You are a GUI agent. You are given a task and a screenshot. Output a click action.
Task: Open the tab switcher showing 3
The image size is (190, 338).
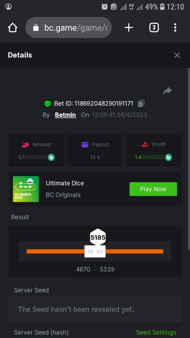click(154, 28)
